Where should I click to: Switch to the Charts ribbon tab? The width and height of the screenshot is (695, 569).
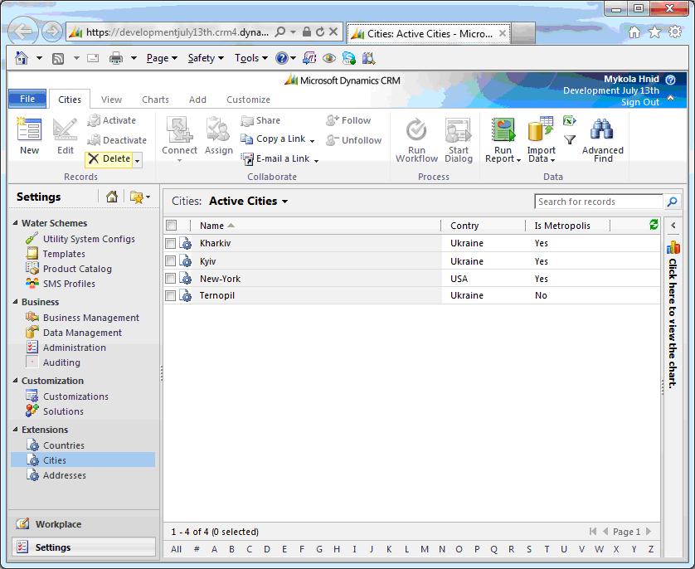pyautogui.click(x=156, y=100)
